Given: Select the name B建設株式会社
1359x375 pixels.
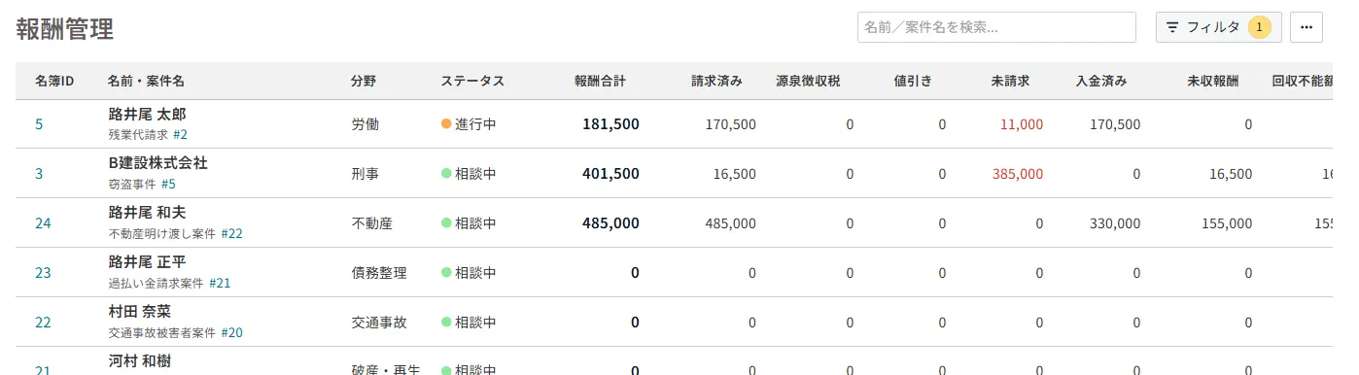Looking at the screenshot, I should [x=157, y=163].
